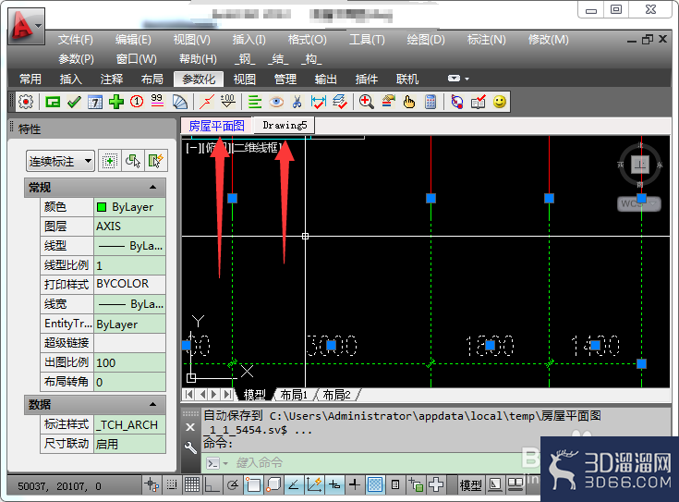This screenshot has height=502, width=679.
Task: Click the 模型 button in status bar
Action: [x=471, y=485]
